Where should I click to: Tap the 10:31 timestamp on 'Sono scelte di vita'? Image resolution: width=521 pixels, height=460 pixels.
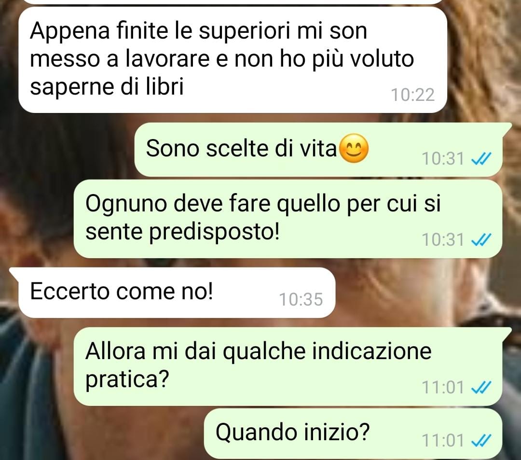pyautogui.click(x=442, y=158)
